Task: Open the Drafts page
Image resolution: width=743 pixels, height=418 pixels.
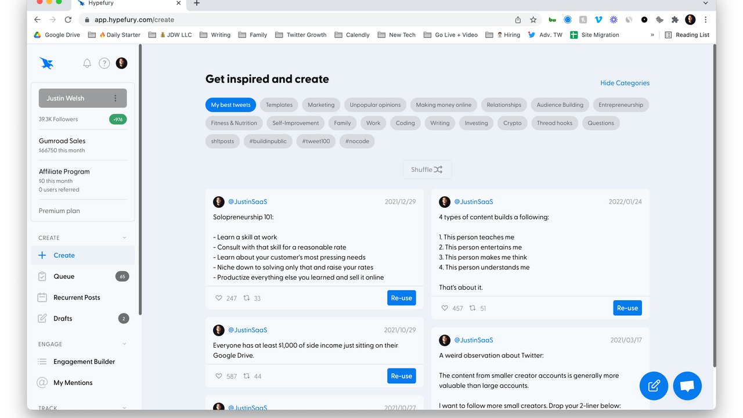Action: [83, 318]
